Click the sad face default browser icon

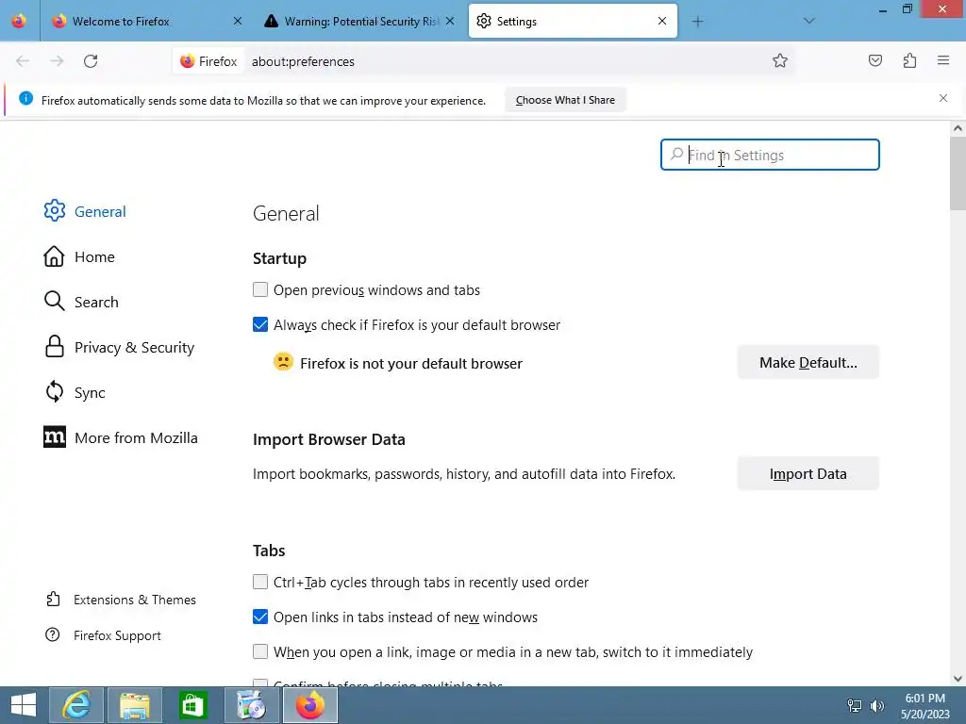283,362
